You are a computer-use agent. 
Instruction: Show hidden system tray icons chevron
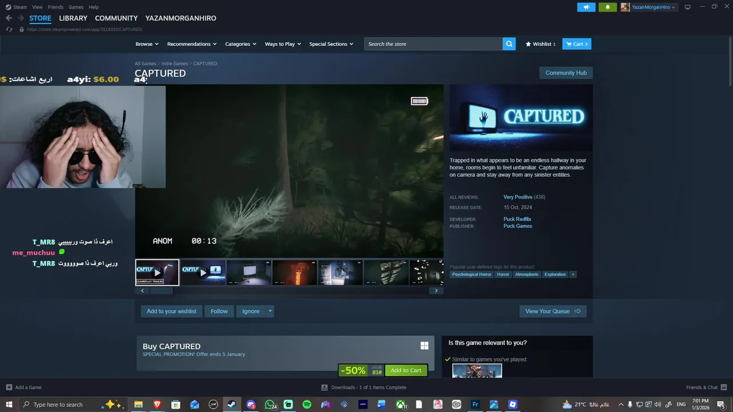(x=621, y=405)
